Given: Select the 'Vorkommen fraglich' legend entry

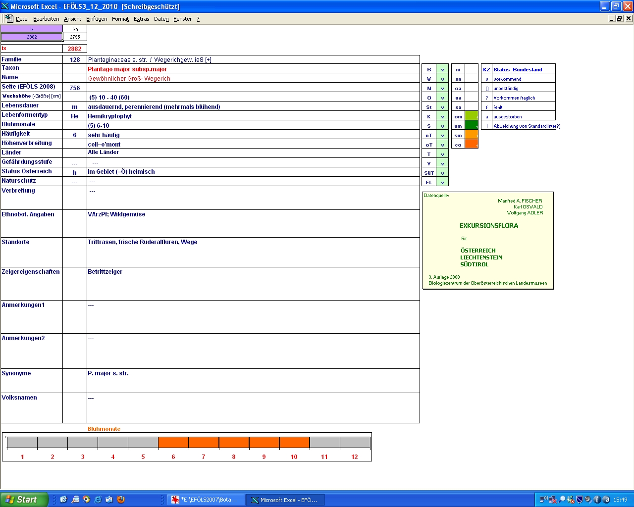Looking at the screenshot, I should coord(524,98).
